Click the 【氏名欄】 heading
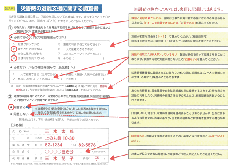This screenshot has width=237, height=167. [x=17, y=125]
